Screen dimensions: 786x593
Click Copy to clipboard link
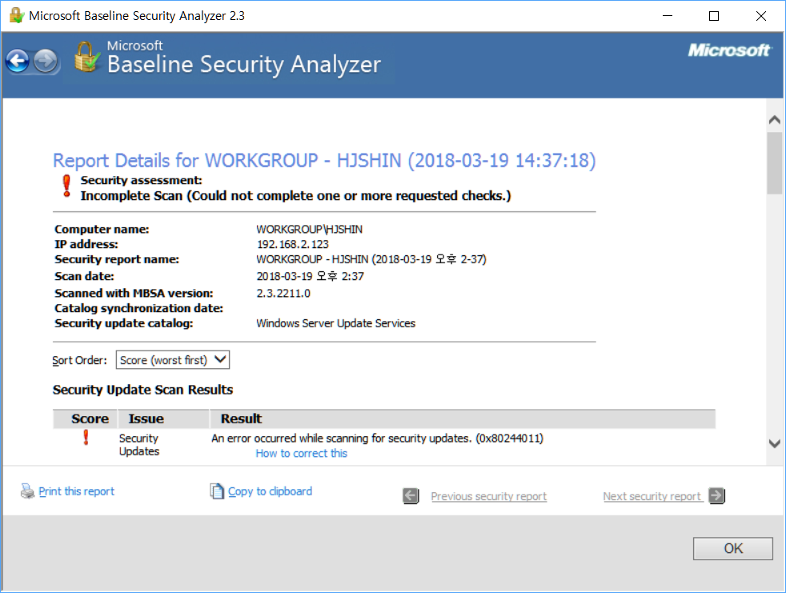(x=271, y=491)
